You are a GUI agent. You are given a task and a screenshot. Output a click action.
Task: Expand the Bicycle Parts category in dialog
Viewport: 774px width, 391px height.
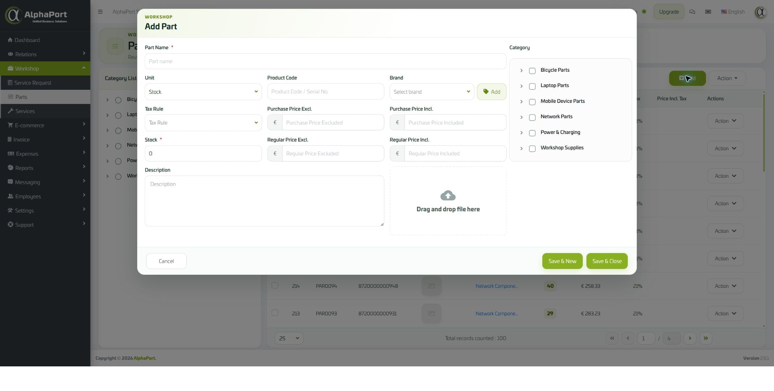(521, 71)
